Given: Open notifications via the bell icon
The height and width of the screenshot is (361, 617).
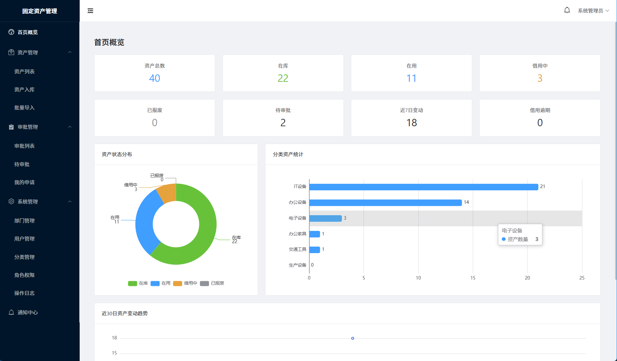Looking at the screenshot, I should 567,10.
